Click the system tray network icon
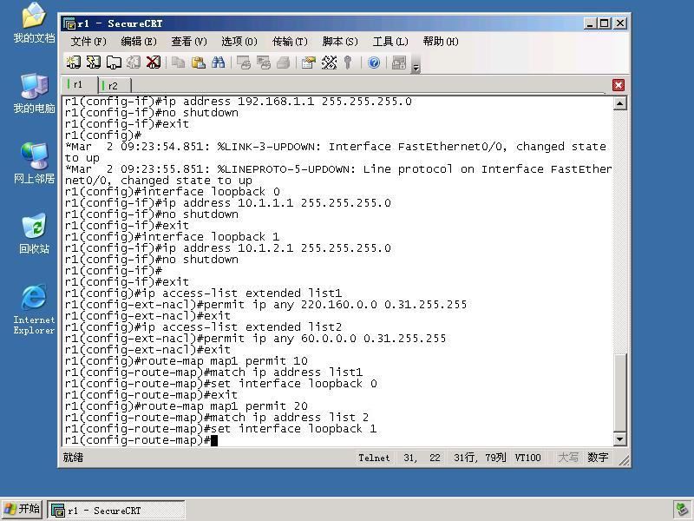 681,510
